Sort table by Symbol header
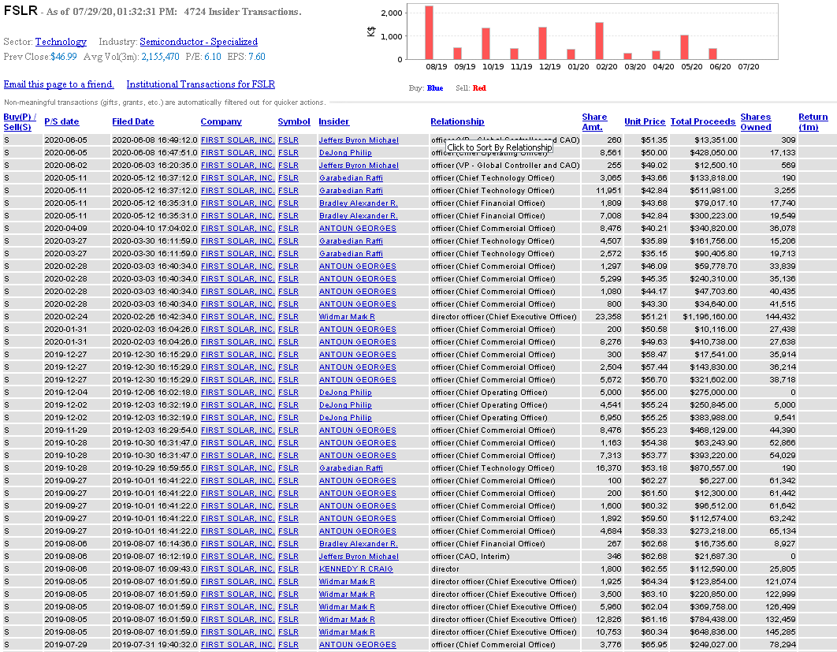This screenshot has width=837, height=652. point(294,121)
